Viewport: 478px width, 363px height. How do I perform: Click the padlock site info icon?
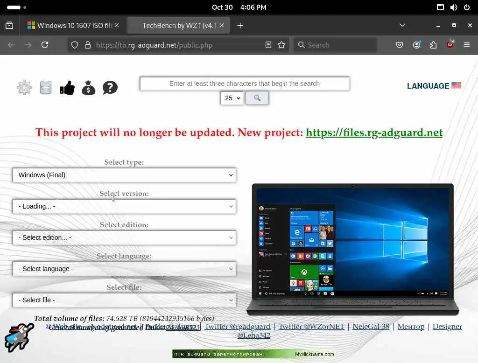point(87,45)
